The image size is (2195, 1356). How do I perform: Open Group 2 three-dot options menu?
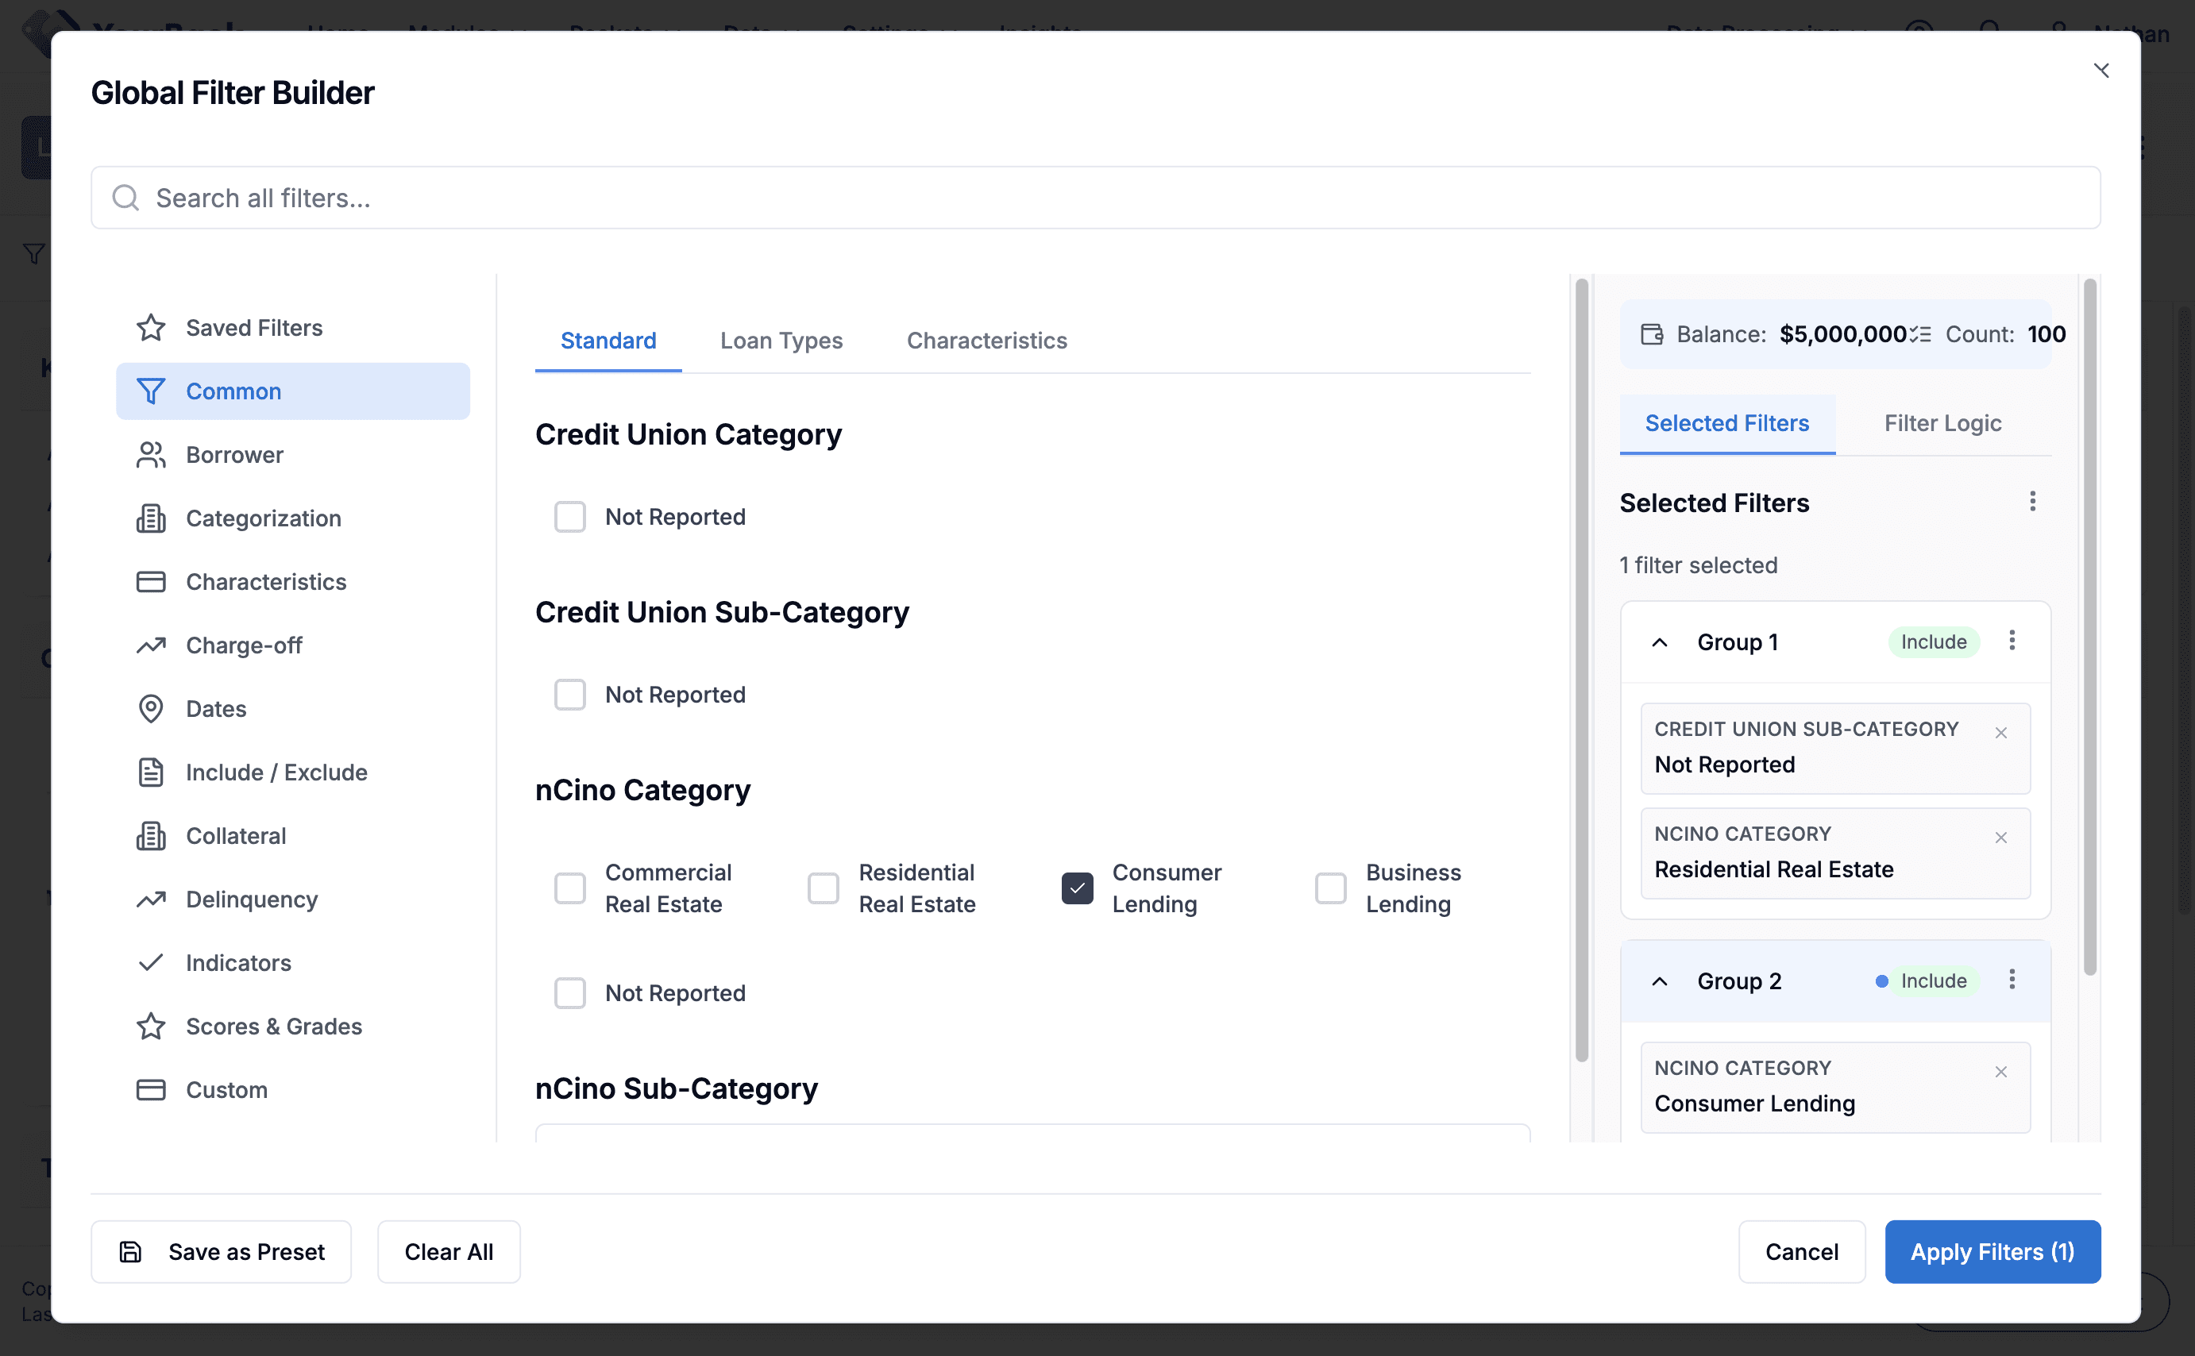pos(2011,980)
